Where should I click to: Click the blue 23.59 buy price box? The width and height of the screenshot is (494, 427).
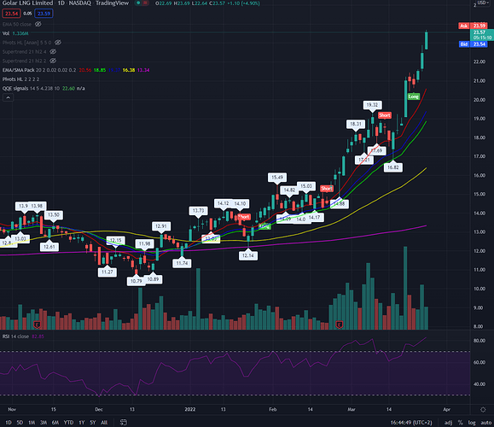pyautogui.click(x=44, y=14)
